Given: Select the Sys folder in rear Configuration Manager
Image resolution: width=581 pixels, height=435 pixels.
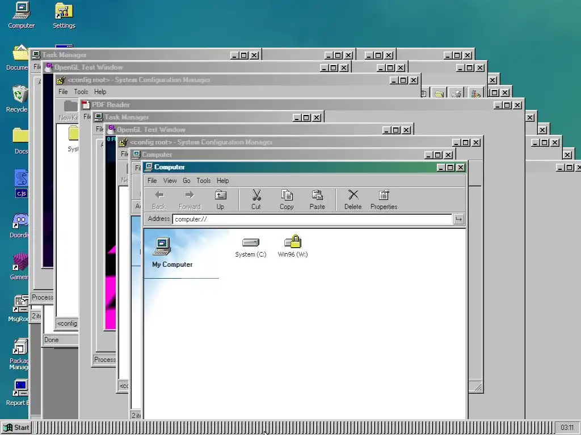Looking at the screenshot, I should click(x=73, y=139).
